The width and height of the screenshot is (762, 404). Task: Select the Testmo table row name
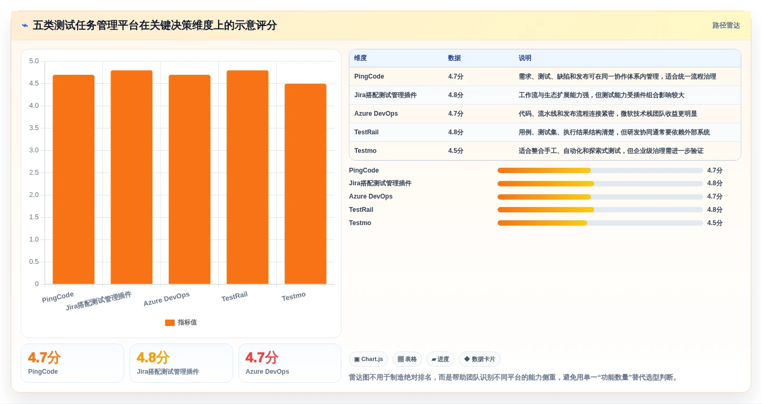[365, 151]
